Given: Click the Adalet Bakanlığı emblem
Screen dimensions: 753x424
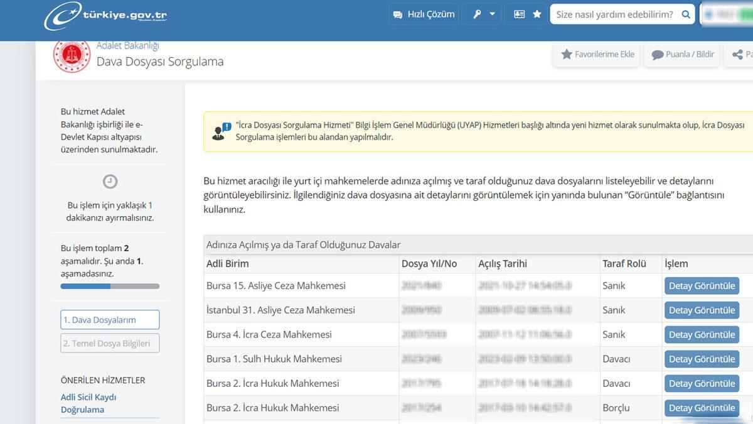Looking at the screenshot, I should click(x=72, y=56).
